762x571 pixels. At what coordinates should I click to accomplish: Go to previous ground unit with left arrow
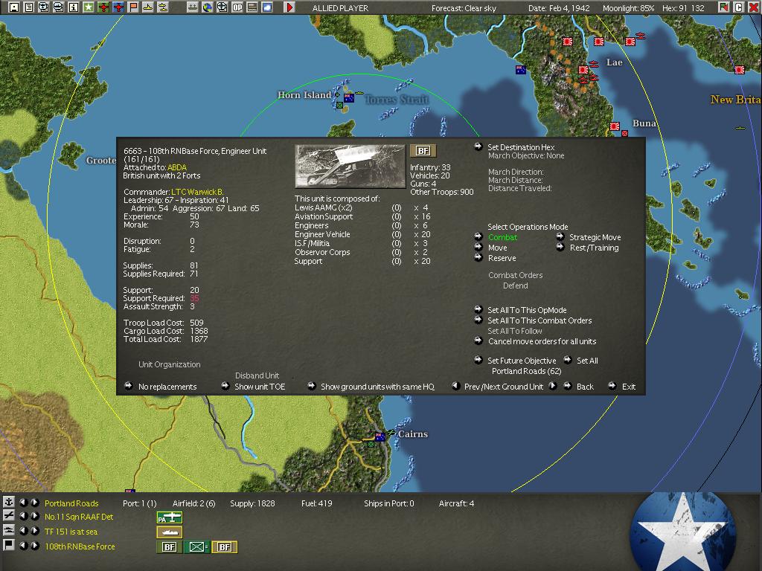click(x=456, y=386)
